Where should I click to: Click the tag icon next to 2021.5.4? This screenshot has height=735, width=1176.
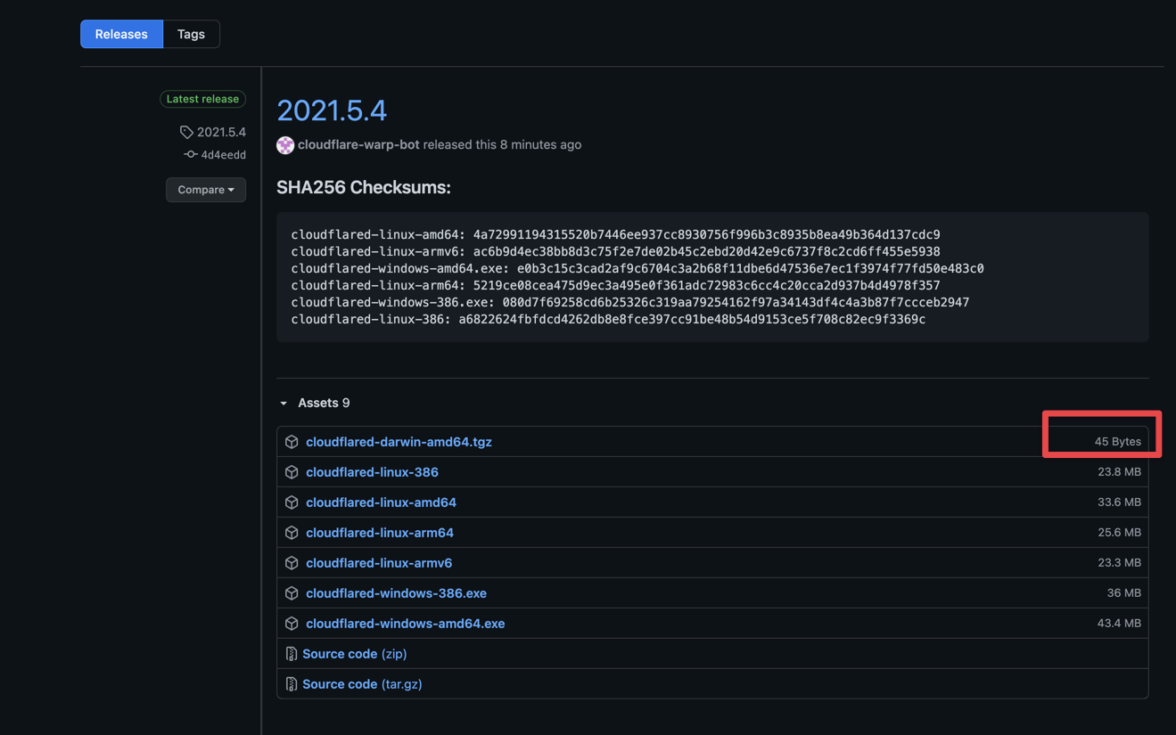[186, 131]
